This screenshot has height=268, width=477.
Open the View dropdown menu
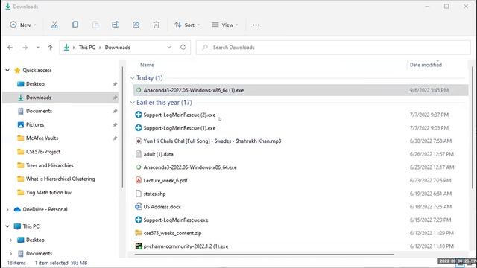coord(225,25)
